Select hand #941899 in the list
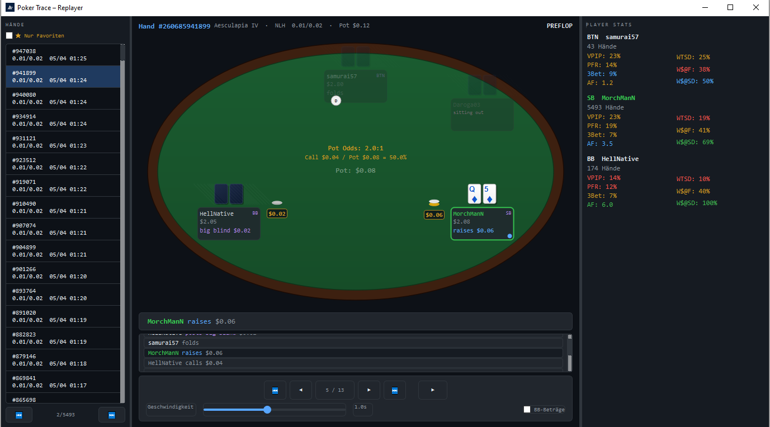This screenshot has height=427, width=770. 63,77
